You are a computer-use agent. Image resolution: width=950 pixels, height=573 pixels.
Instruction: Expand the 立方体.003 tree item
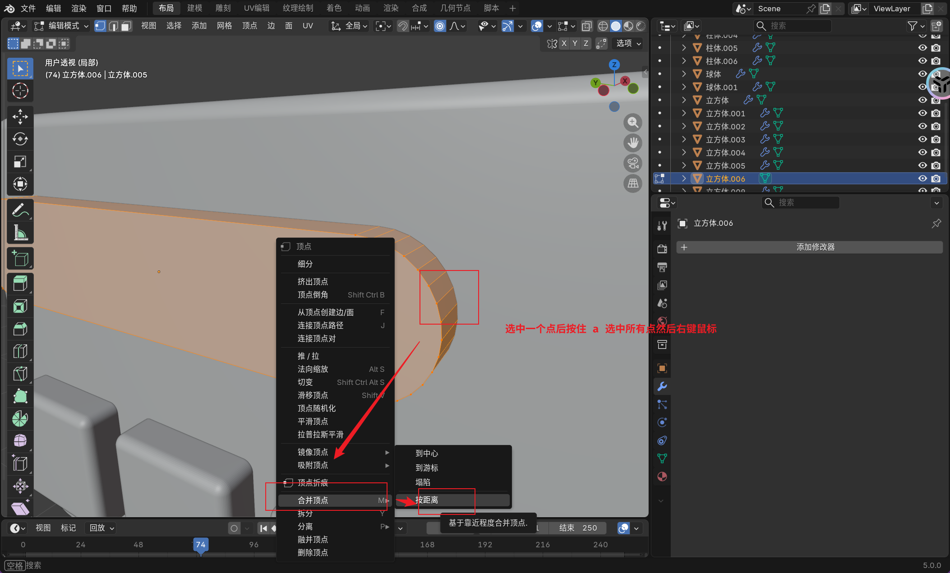coord(684,139)
